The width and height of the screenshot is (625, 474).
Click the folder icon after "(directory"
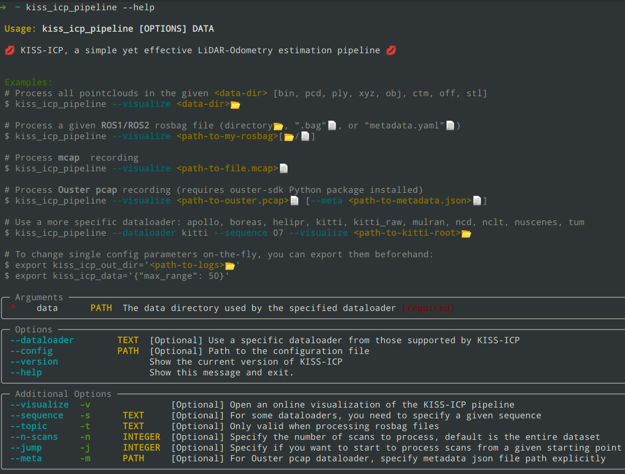point(278,126)
